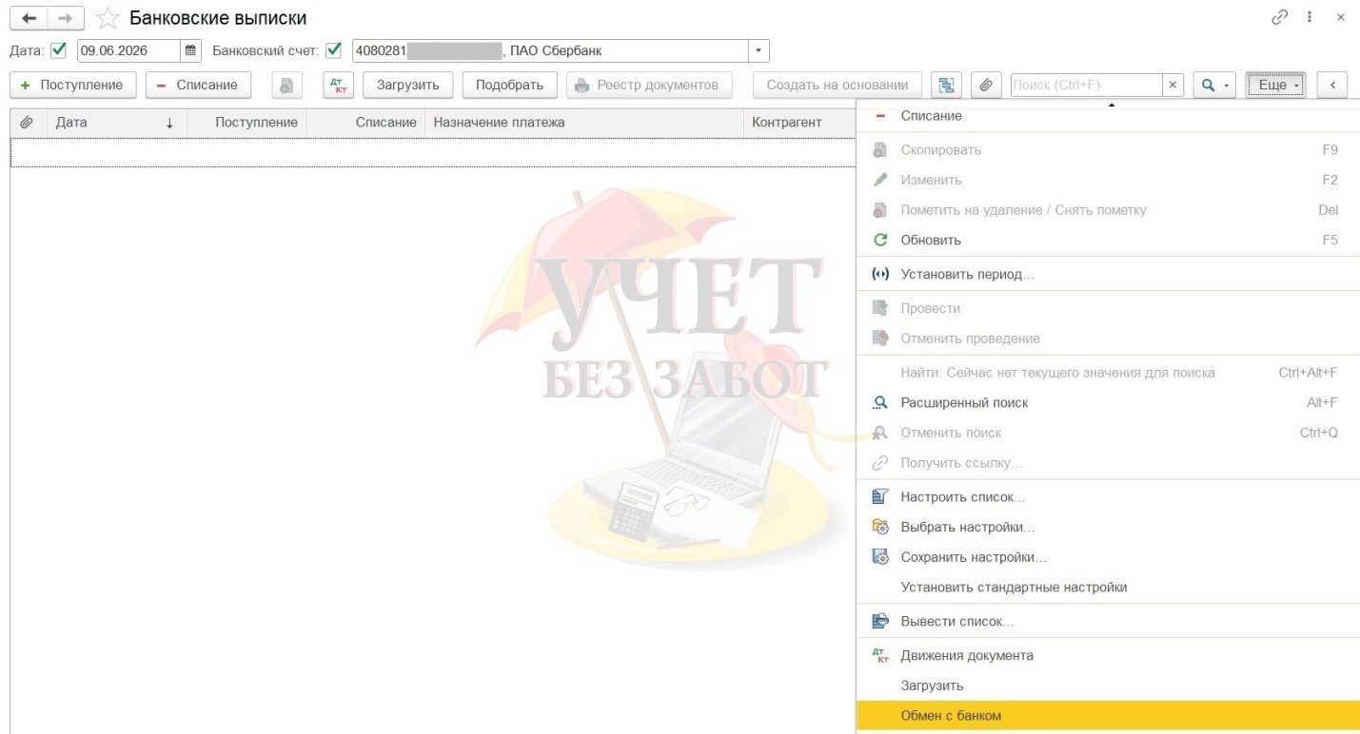The width and height of the screenshot is (1360, 734).
Task: Open the calendar picker beside the date field
Action: (x=190, y=50)
